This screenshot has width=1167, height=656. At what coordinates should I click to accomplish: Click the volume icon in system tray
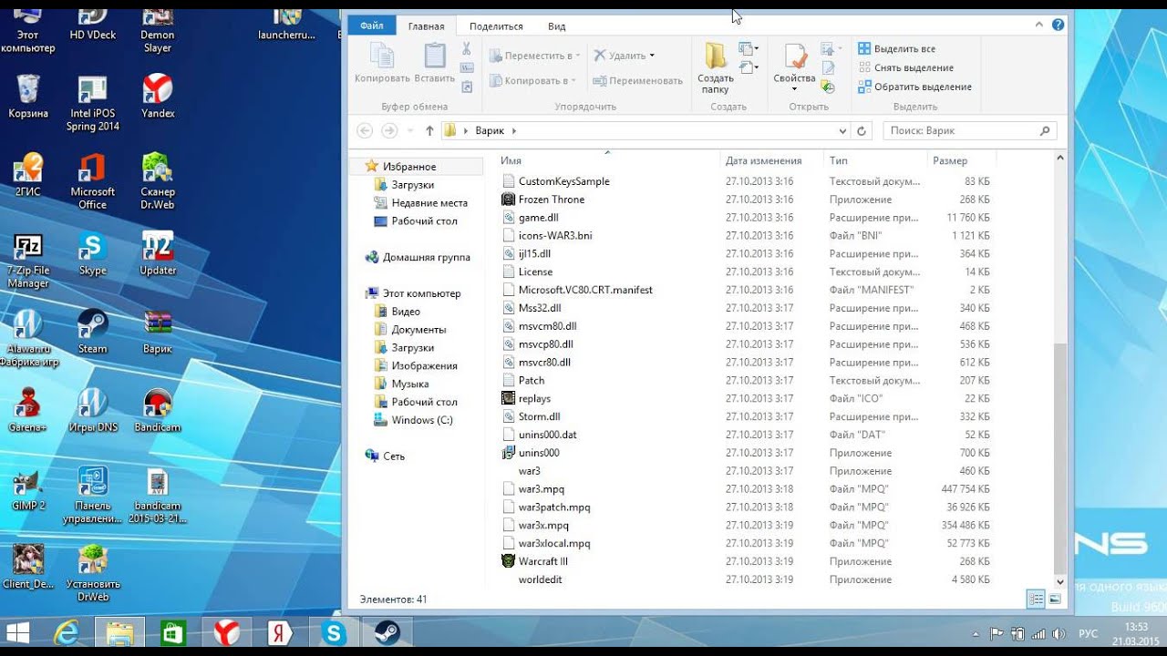coord(1059,633)
